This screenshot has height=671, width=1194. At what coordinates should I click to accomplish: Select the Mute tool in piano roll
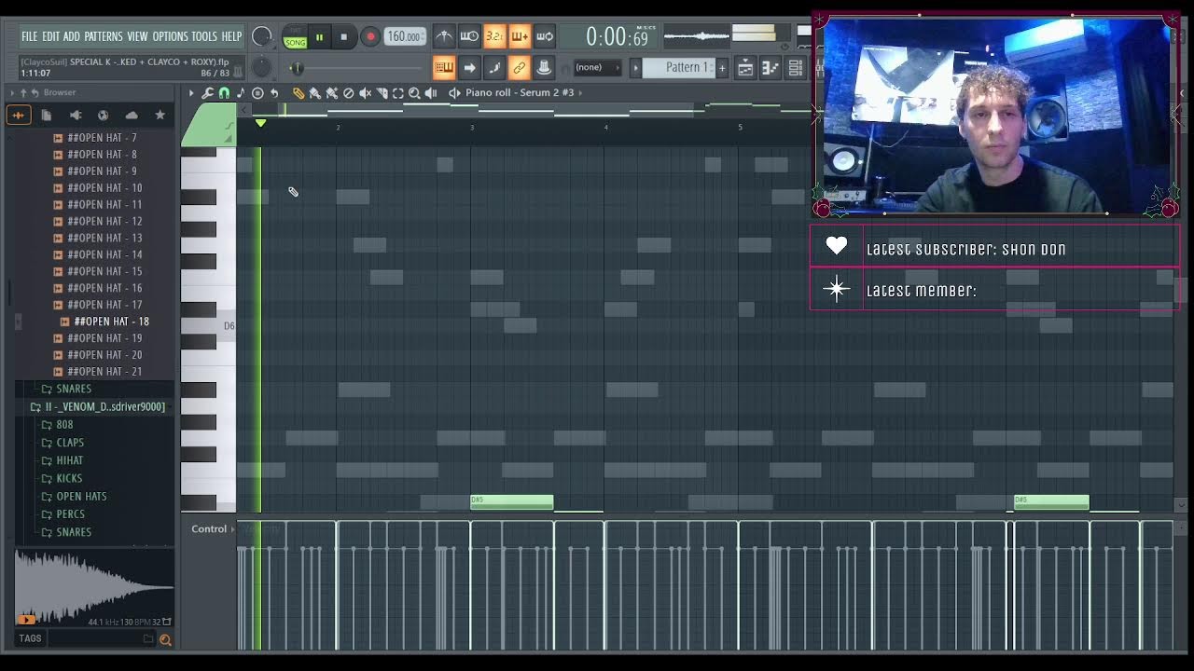click(365, 92)
